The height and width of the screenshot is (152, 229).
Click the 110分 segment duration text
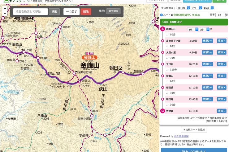tap(173, 70)
